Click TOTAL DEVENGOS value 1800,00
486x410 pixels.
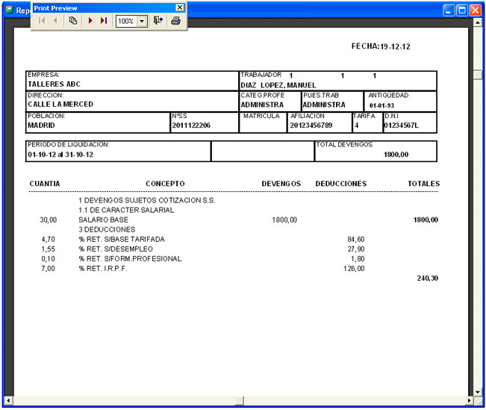[396, 155]
